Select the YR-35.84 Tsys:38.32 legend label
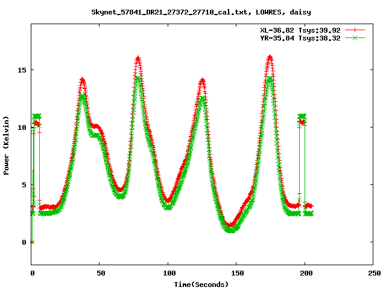Screen dimensions: 386x290 pos(300,38)
